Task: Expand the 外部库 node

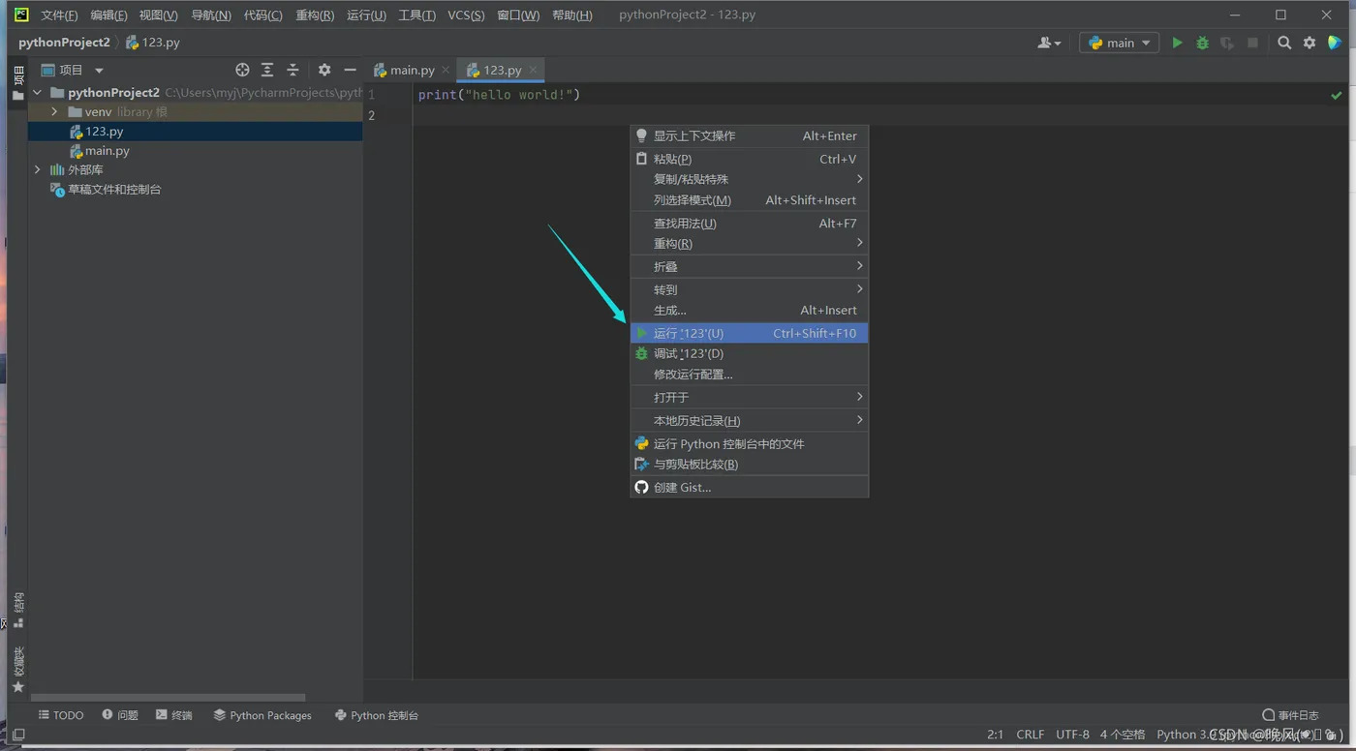Action: click(x=38, y=170)
